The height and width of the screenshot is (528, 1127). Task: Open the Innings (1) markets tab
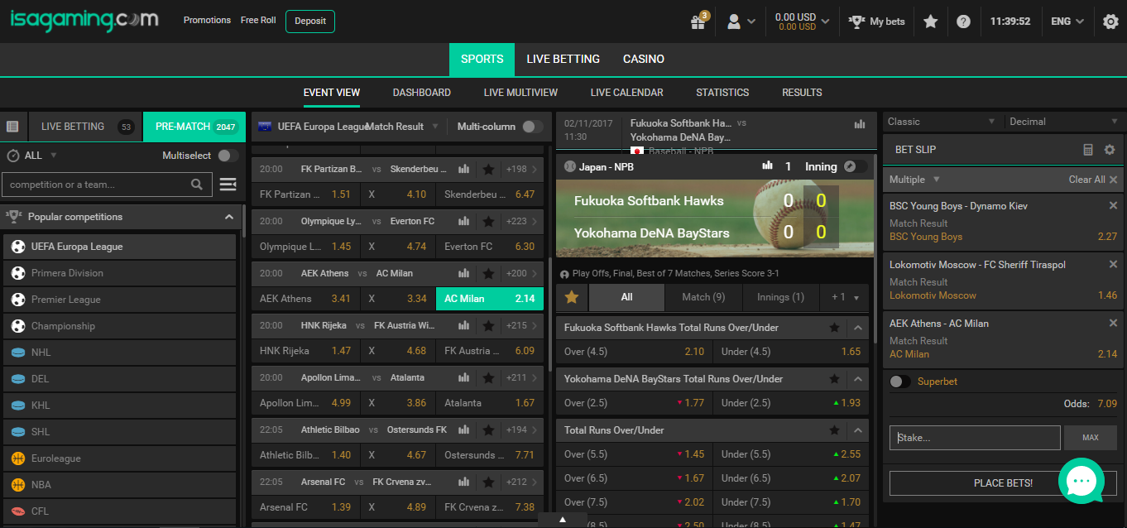click(780, 297)
